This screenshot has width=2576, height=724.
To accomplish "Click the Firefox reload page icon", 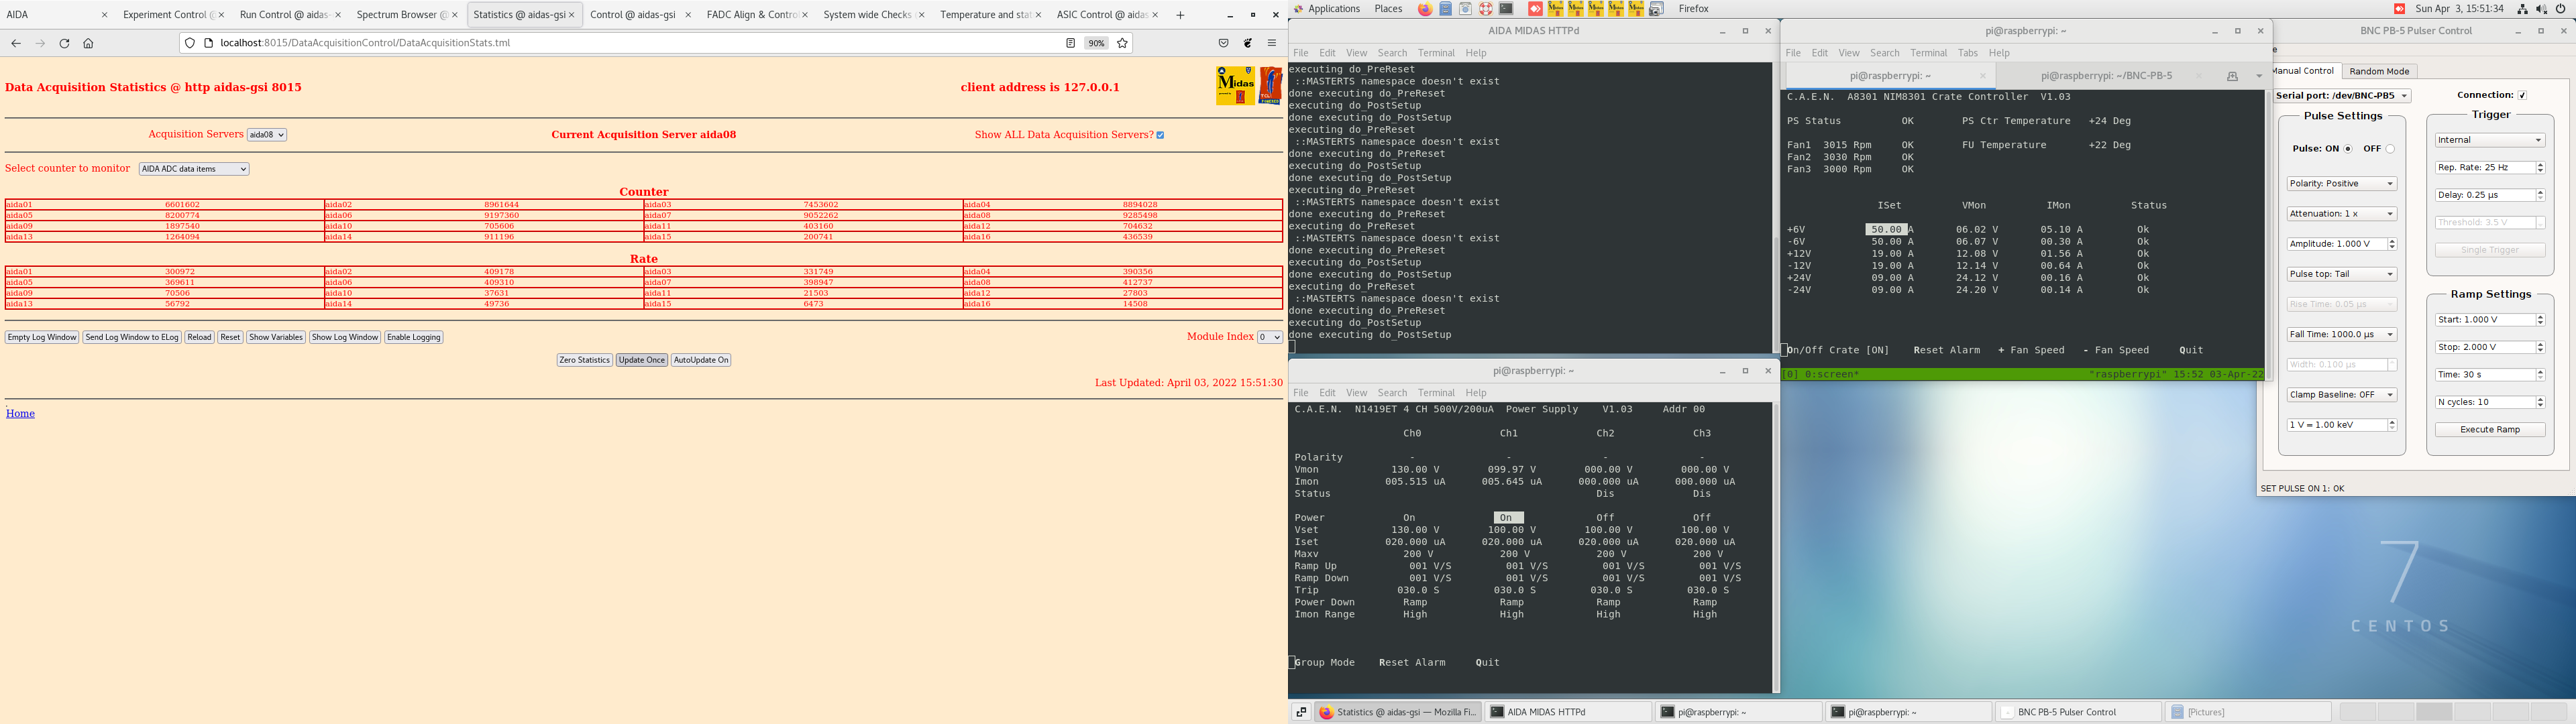I will (x=64, y=43).
